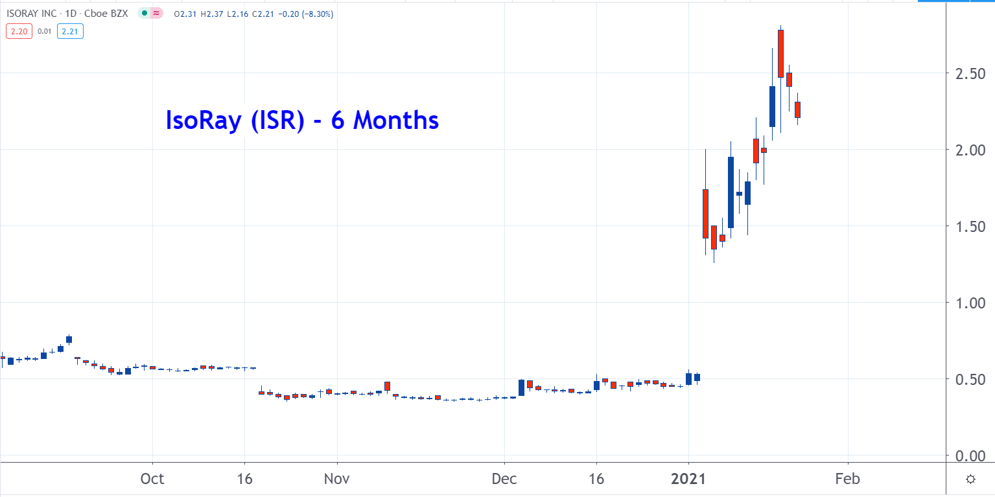
Task: Open chart settings gear icon
Action: click(970, 480)
